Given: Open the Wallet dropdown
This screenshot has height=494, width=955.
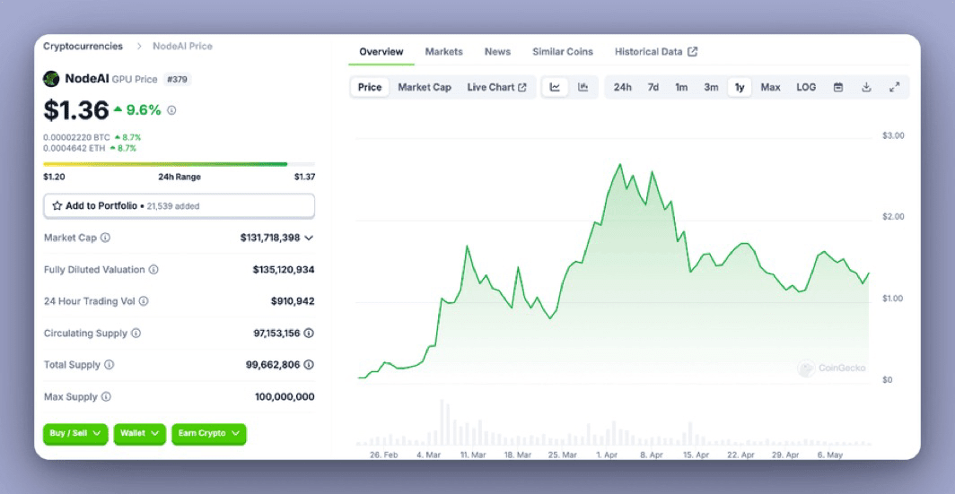Looking at the screenshot, I should (x=139, y=433).
